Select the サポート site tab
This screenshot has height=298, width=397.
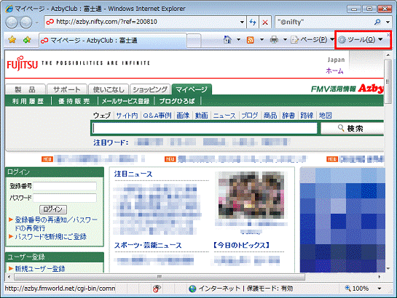pos(67,89)
